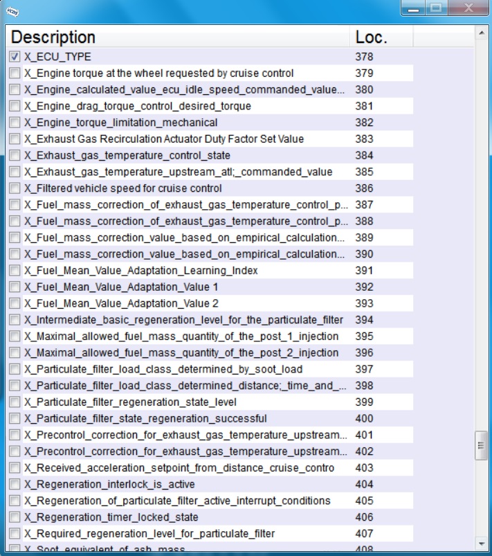The height and width of the screenshot is (556, 492).
Task: Select X_ECU_TYPE row text
Action: (x=57, y=57)
